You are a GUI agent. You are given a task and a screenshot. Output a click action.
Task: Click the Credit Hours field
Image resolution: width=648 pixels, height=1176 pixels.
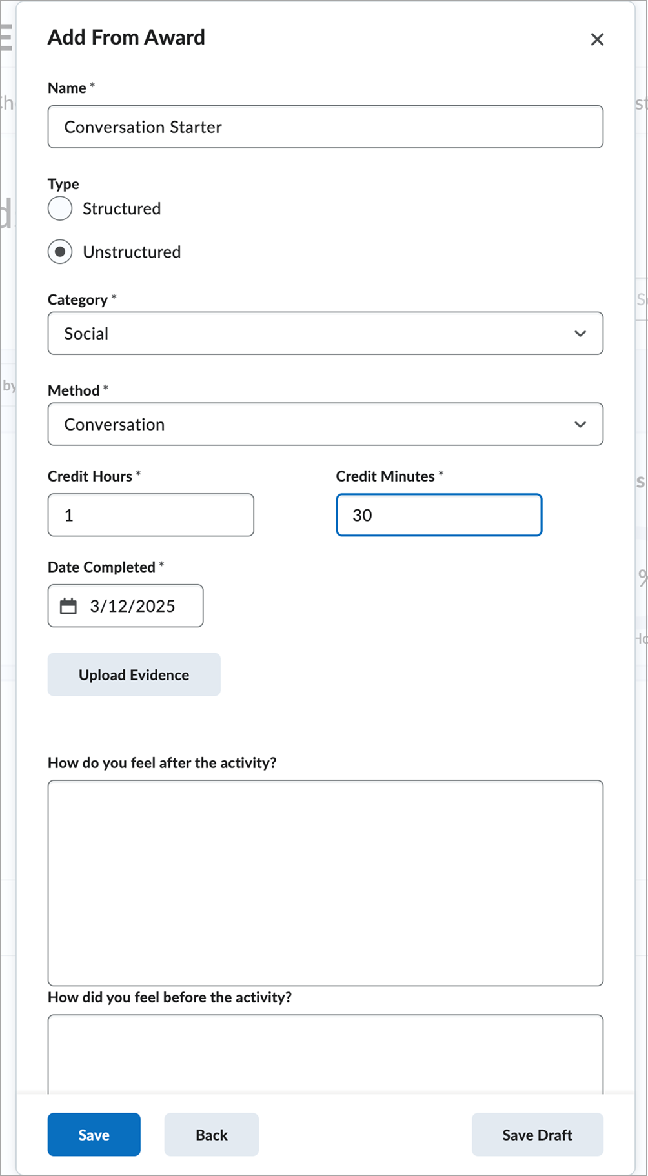[x=151, y=515]
